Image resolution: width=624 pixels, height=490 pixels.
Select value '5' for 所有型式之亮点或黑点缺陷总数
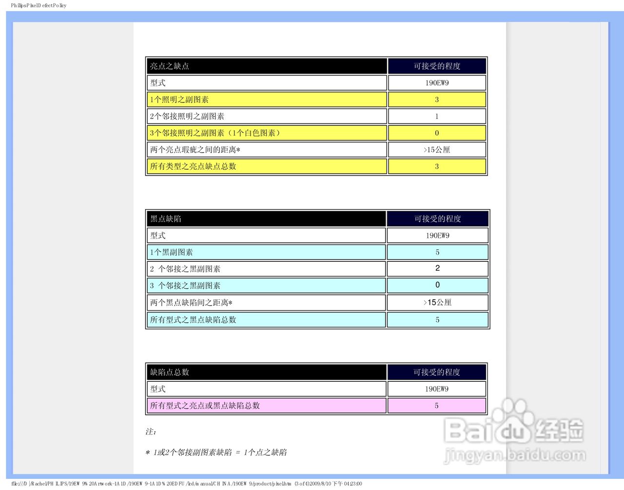click(x=437, y=406)
